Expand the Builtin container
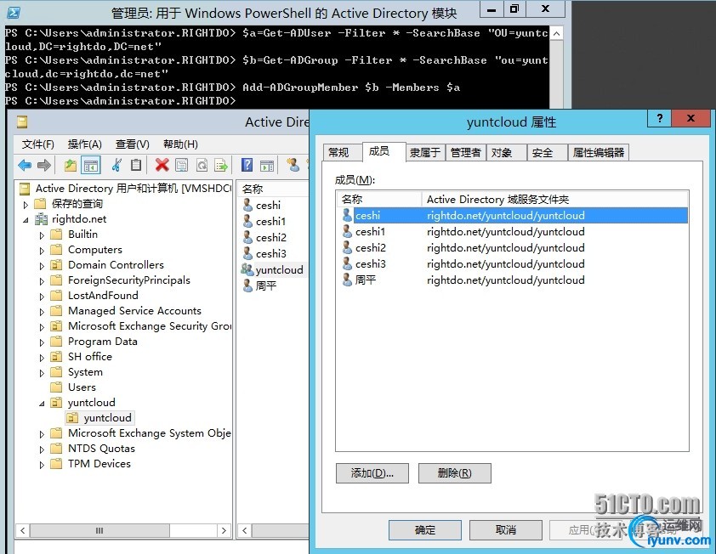716x554 pixels. coord(42,235)
